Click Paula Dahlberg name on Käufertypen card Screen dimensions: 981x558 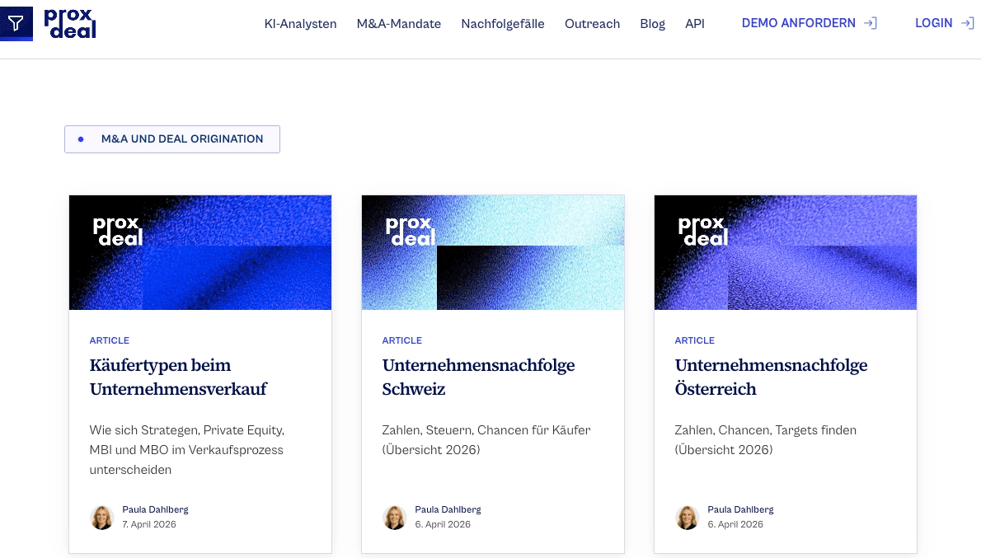pos(155,510)
